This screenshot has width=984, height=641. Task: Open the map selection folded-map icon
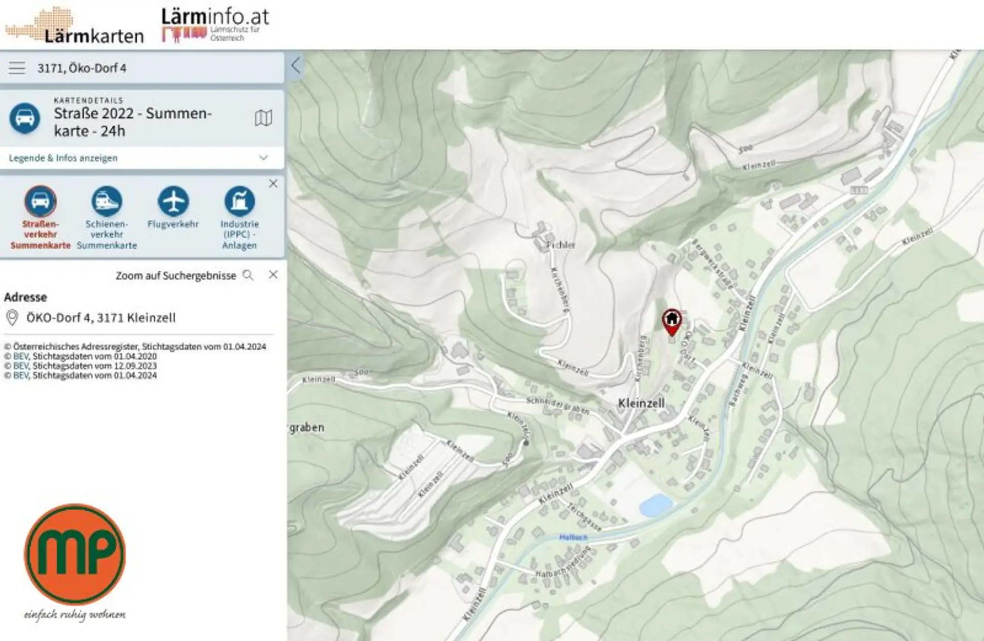263,118
